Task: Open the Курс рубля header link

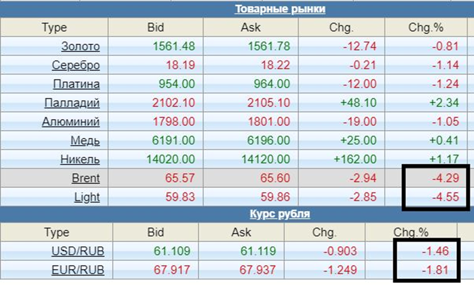Action: click(280, 214)
